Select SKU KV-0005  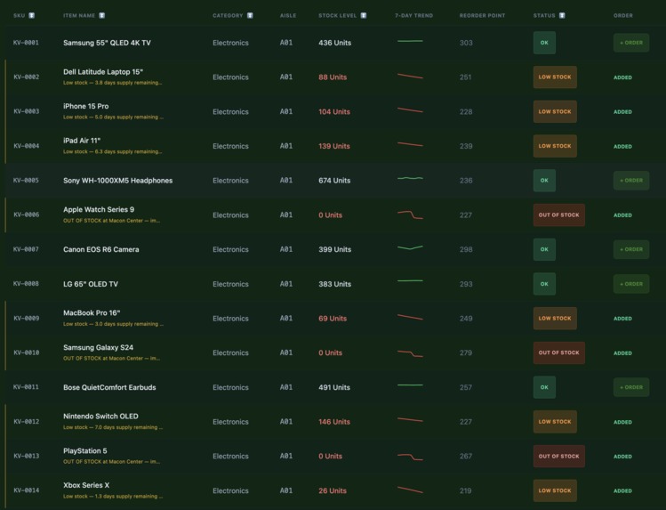tap(26, 181)
